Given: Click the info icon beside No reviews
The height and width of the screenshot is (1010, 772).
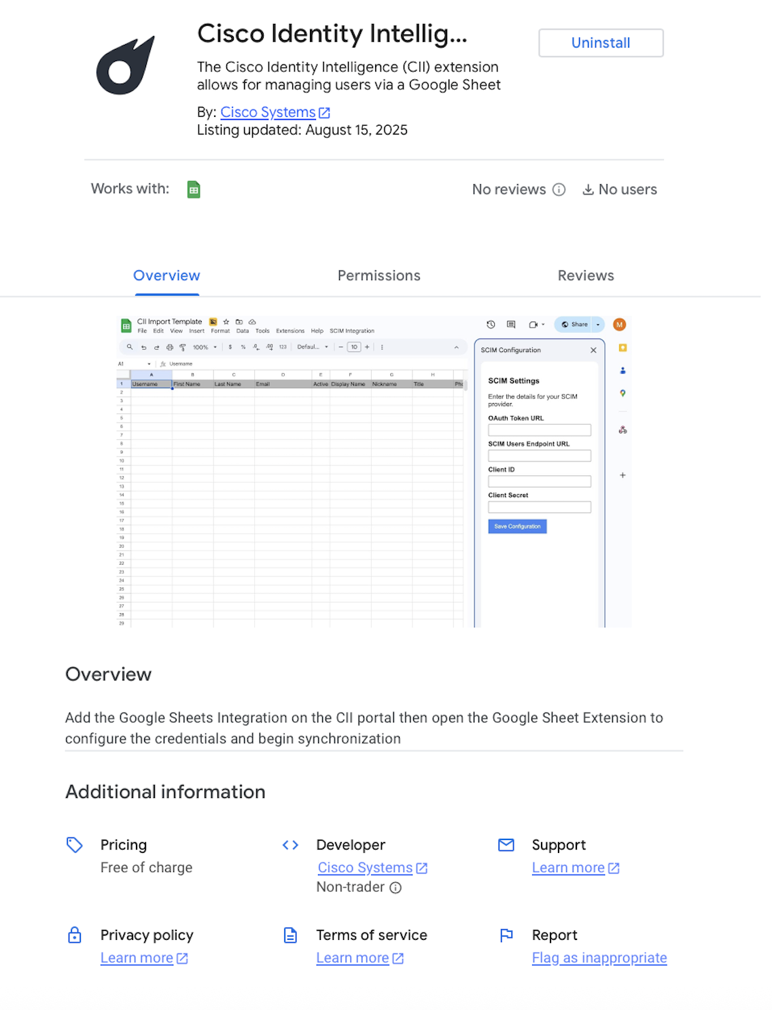Looking at the screenshot, I should 559,190.
